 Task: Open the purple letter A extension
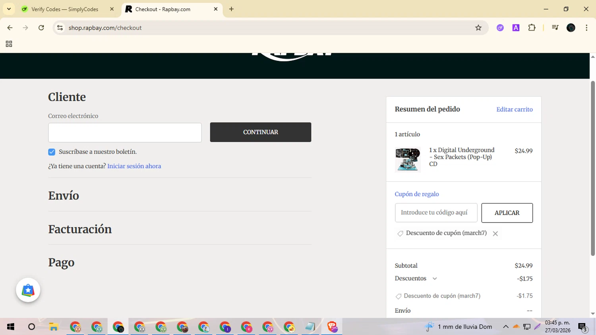coord(516,28)
